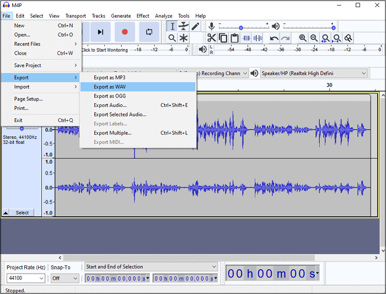Adjust the playback volume slider handle
Viewport: 386px width, 294px height.
click(333, 28)
